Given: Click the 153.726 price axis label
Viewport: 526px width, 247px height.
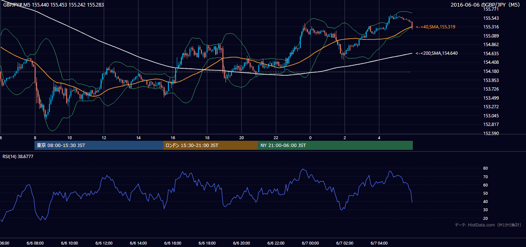Looking at the screenshot, I should [491, 89].
